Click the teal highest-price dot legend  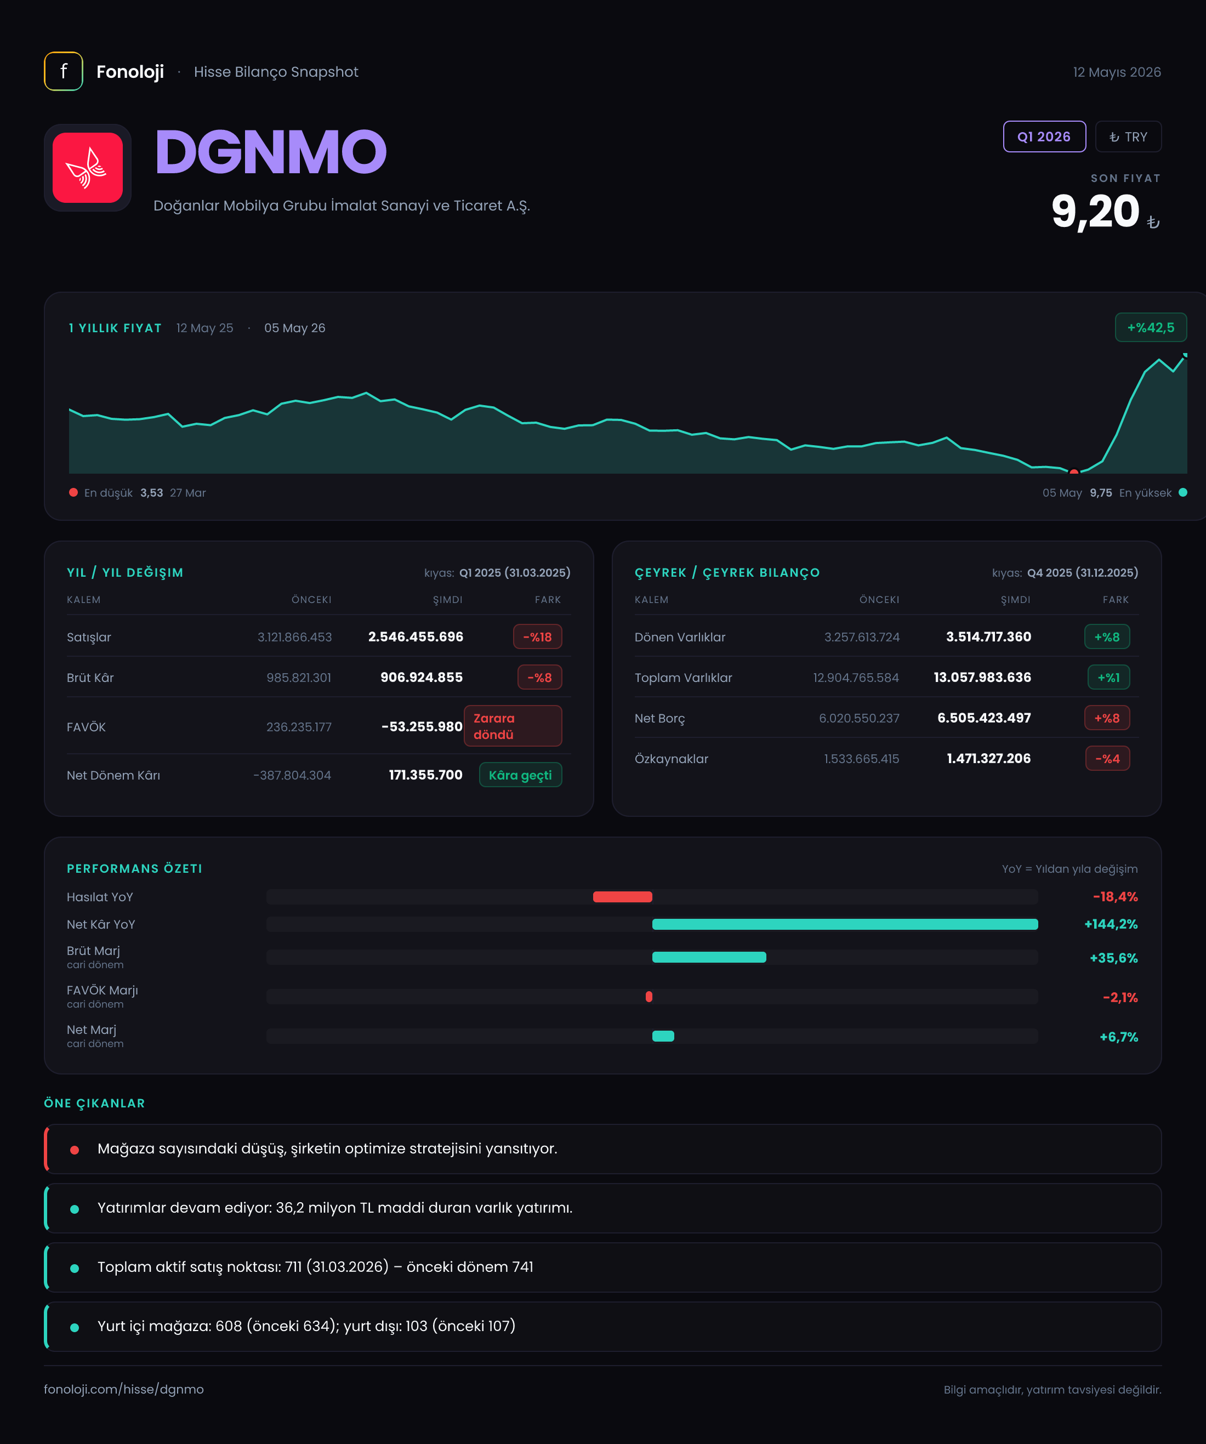[1182, 492]
